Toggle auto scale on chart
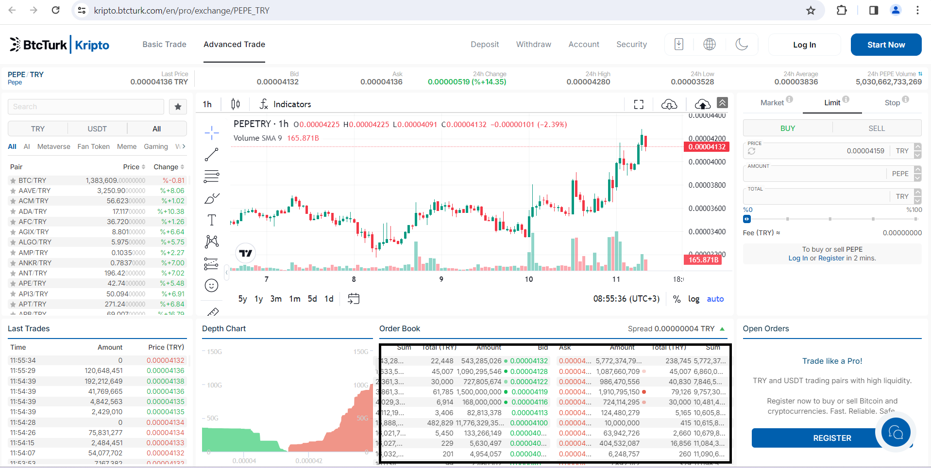 [715, 299]
